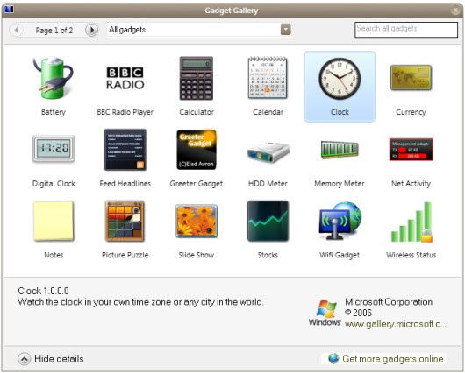The width and height of the screenshot is (465, 373).
Task: Select the Wifi Gadget icon
Action: [340, 221]
